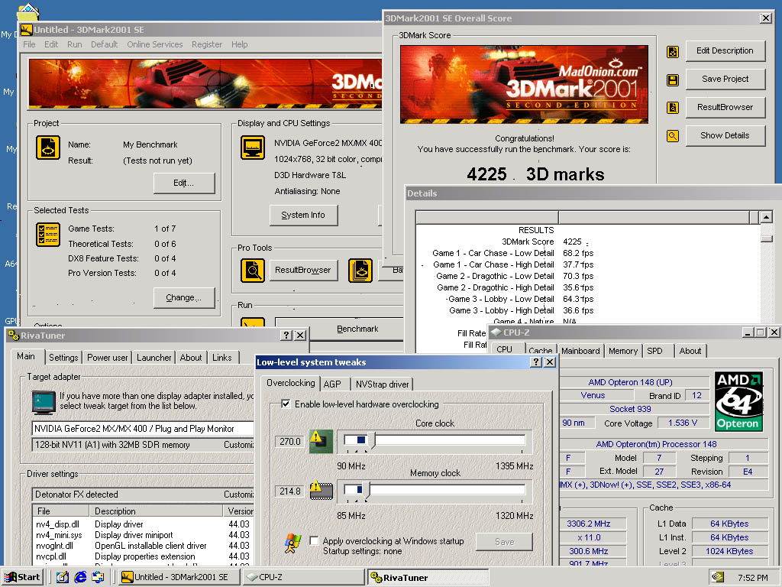
Task: Click the RivaTuner target adapter monitor icon
Action: point(44,403)
